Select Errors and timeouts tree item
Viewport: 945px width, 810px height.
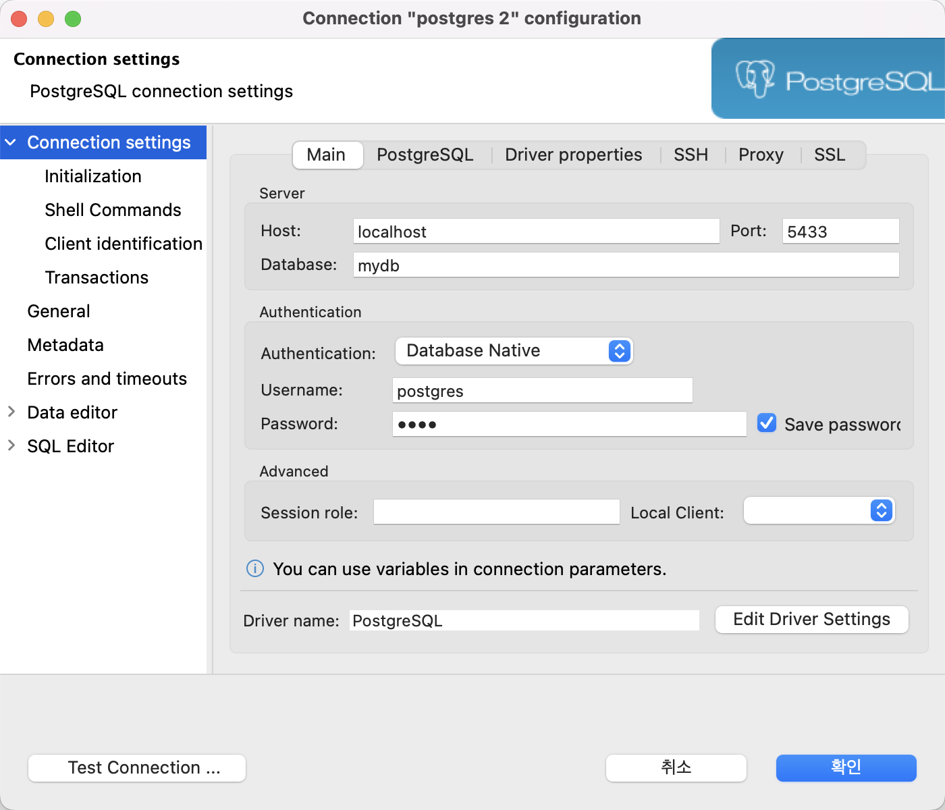click(x=107, y=379)
